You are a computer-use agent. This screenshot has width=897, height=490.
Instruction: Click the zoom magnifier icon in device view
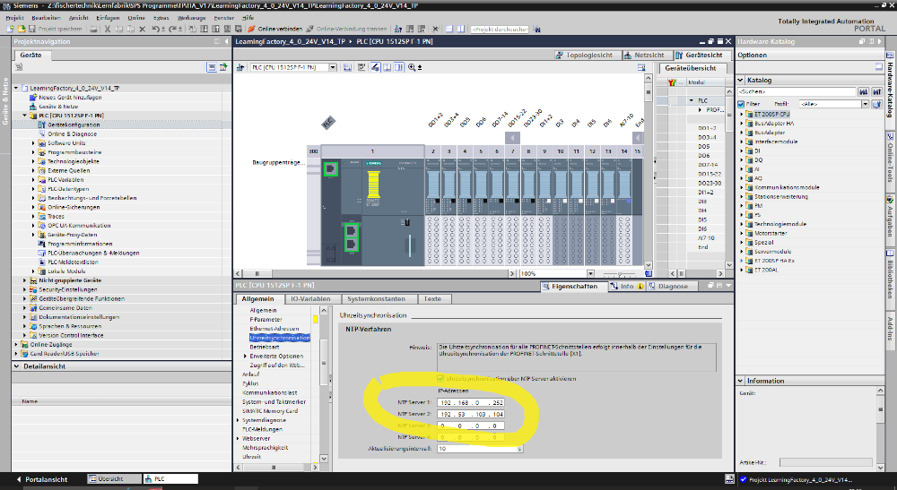(412, 67)
